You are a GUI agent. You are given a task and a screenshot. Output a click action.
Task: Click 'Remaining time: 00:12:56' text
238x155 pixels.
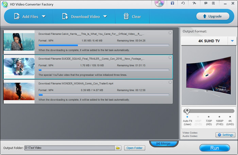[x=131, y=90]
